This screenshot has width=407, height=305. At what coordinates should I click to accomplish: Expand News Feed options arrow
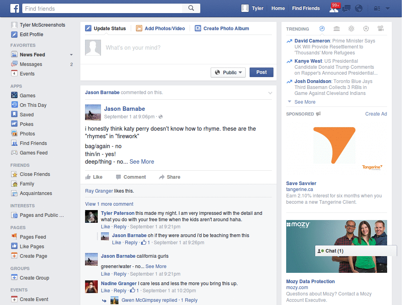click(x=71, y=55)
